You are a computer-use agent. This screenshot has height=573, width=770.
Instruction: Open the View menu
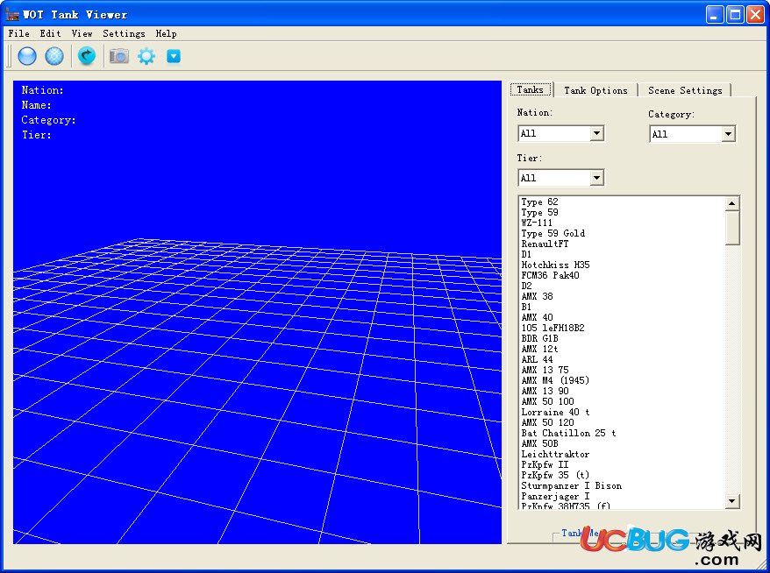point(82,33)
